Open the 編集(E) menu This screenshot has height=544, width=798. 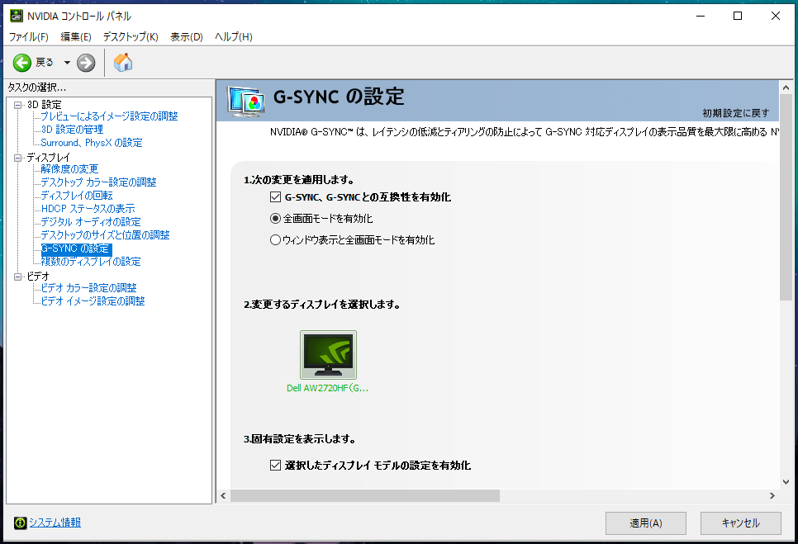coord(76,36)
